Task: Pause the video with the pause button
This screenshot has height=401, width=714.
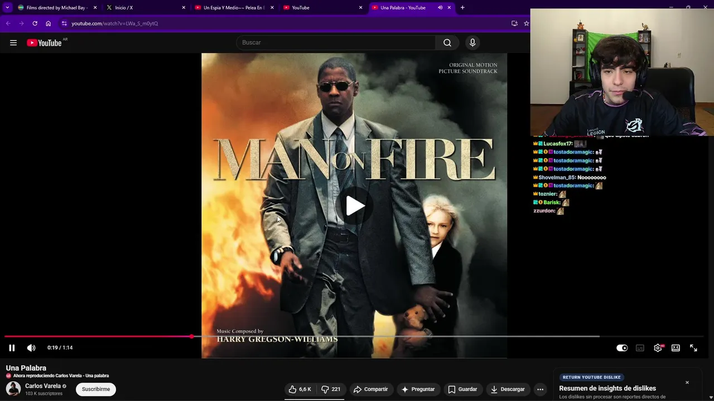Action: click(12, 348)
